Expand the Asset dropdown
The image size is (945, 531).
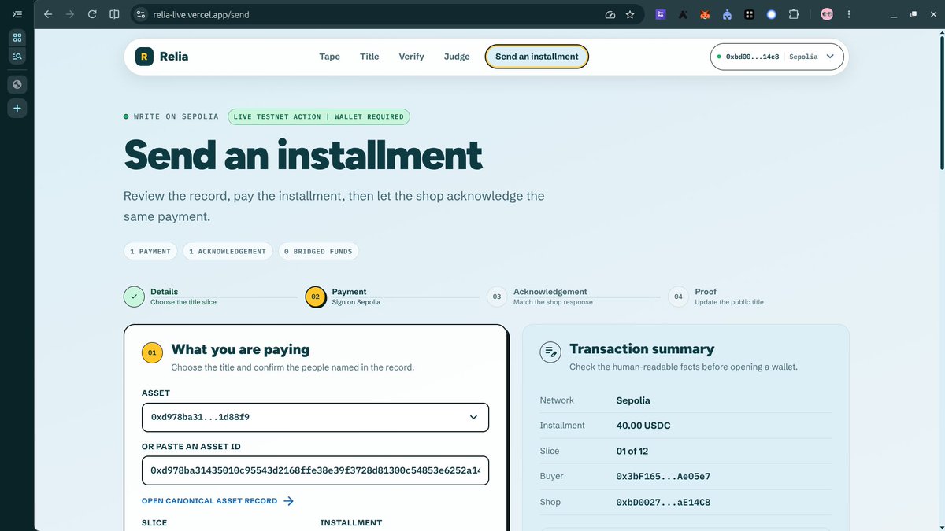pos(315,418)
